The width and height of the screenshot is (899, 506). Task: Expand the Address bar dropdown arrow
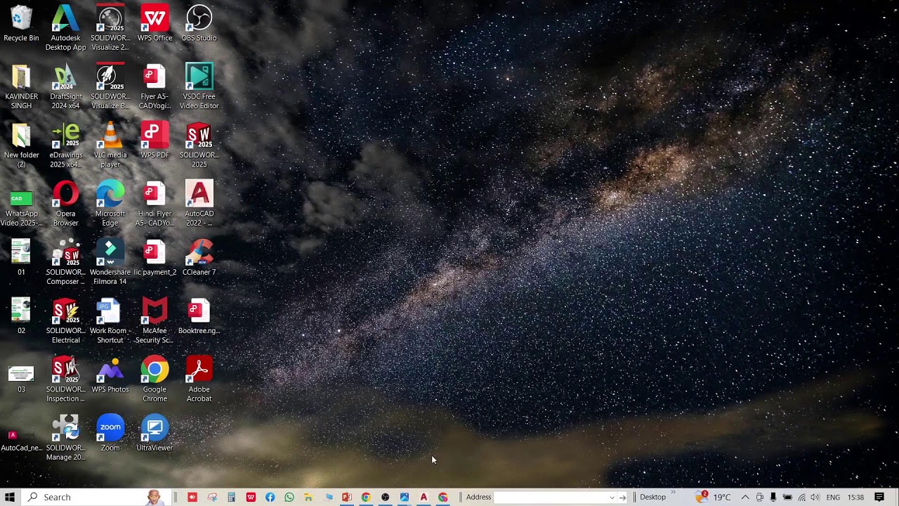(612, 498)
